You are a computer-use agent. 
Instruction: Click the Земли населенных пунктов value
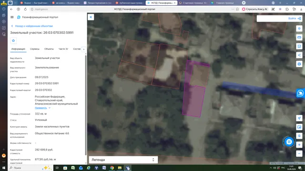[52, 127]
